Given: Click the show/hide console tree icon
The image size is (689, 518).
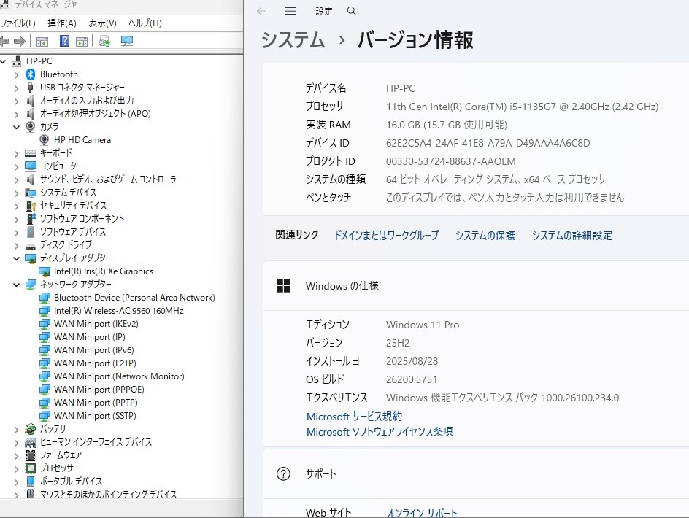Looking at the screenshot, I should coord(42,41).
